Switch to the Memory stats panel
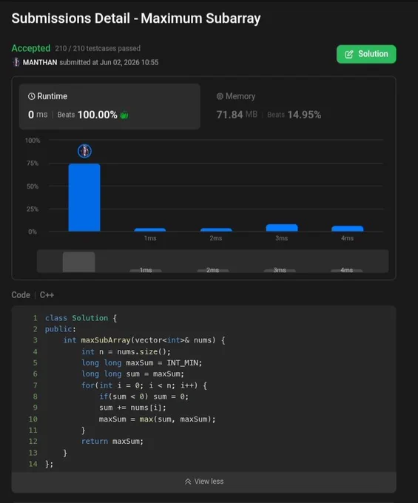Viewport: 418px width, 503px height. coord(269,107)
